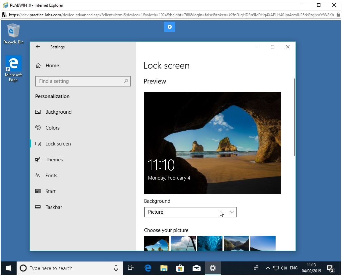Click the volume speaker tray icon

pyautogui.click(x=284, y=268)
